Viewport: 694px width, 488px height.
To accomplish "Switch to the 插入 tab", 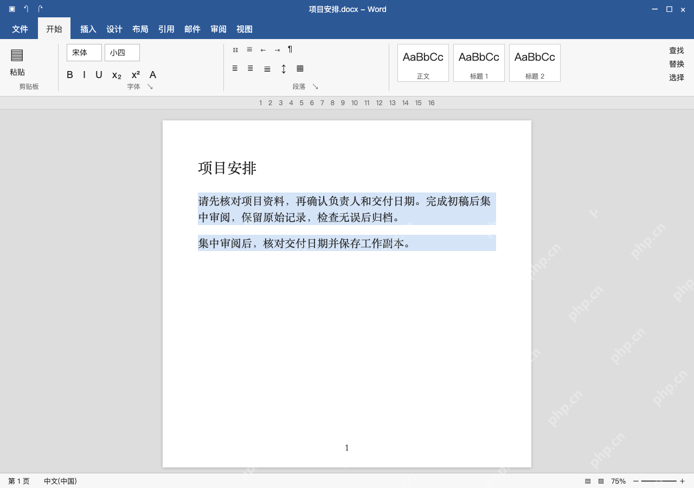I will click(88, 29).
